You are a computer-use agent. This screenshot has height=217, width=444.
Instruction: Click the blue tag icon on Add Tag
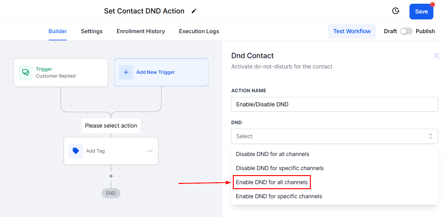76,151
